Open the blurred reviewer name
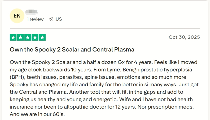The height and width of the screenshot is (120, 210). coord(32,12)
